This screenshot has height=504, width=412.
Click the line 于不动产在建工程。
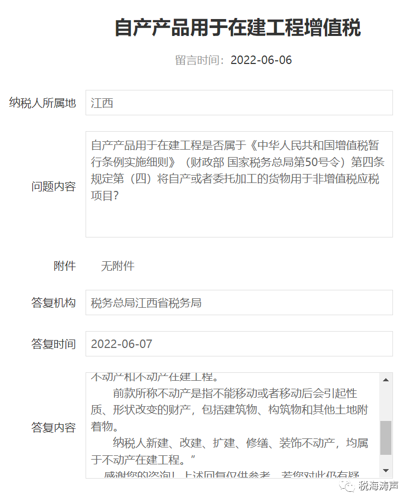143,460
